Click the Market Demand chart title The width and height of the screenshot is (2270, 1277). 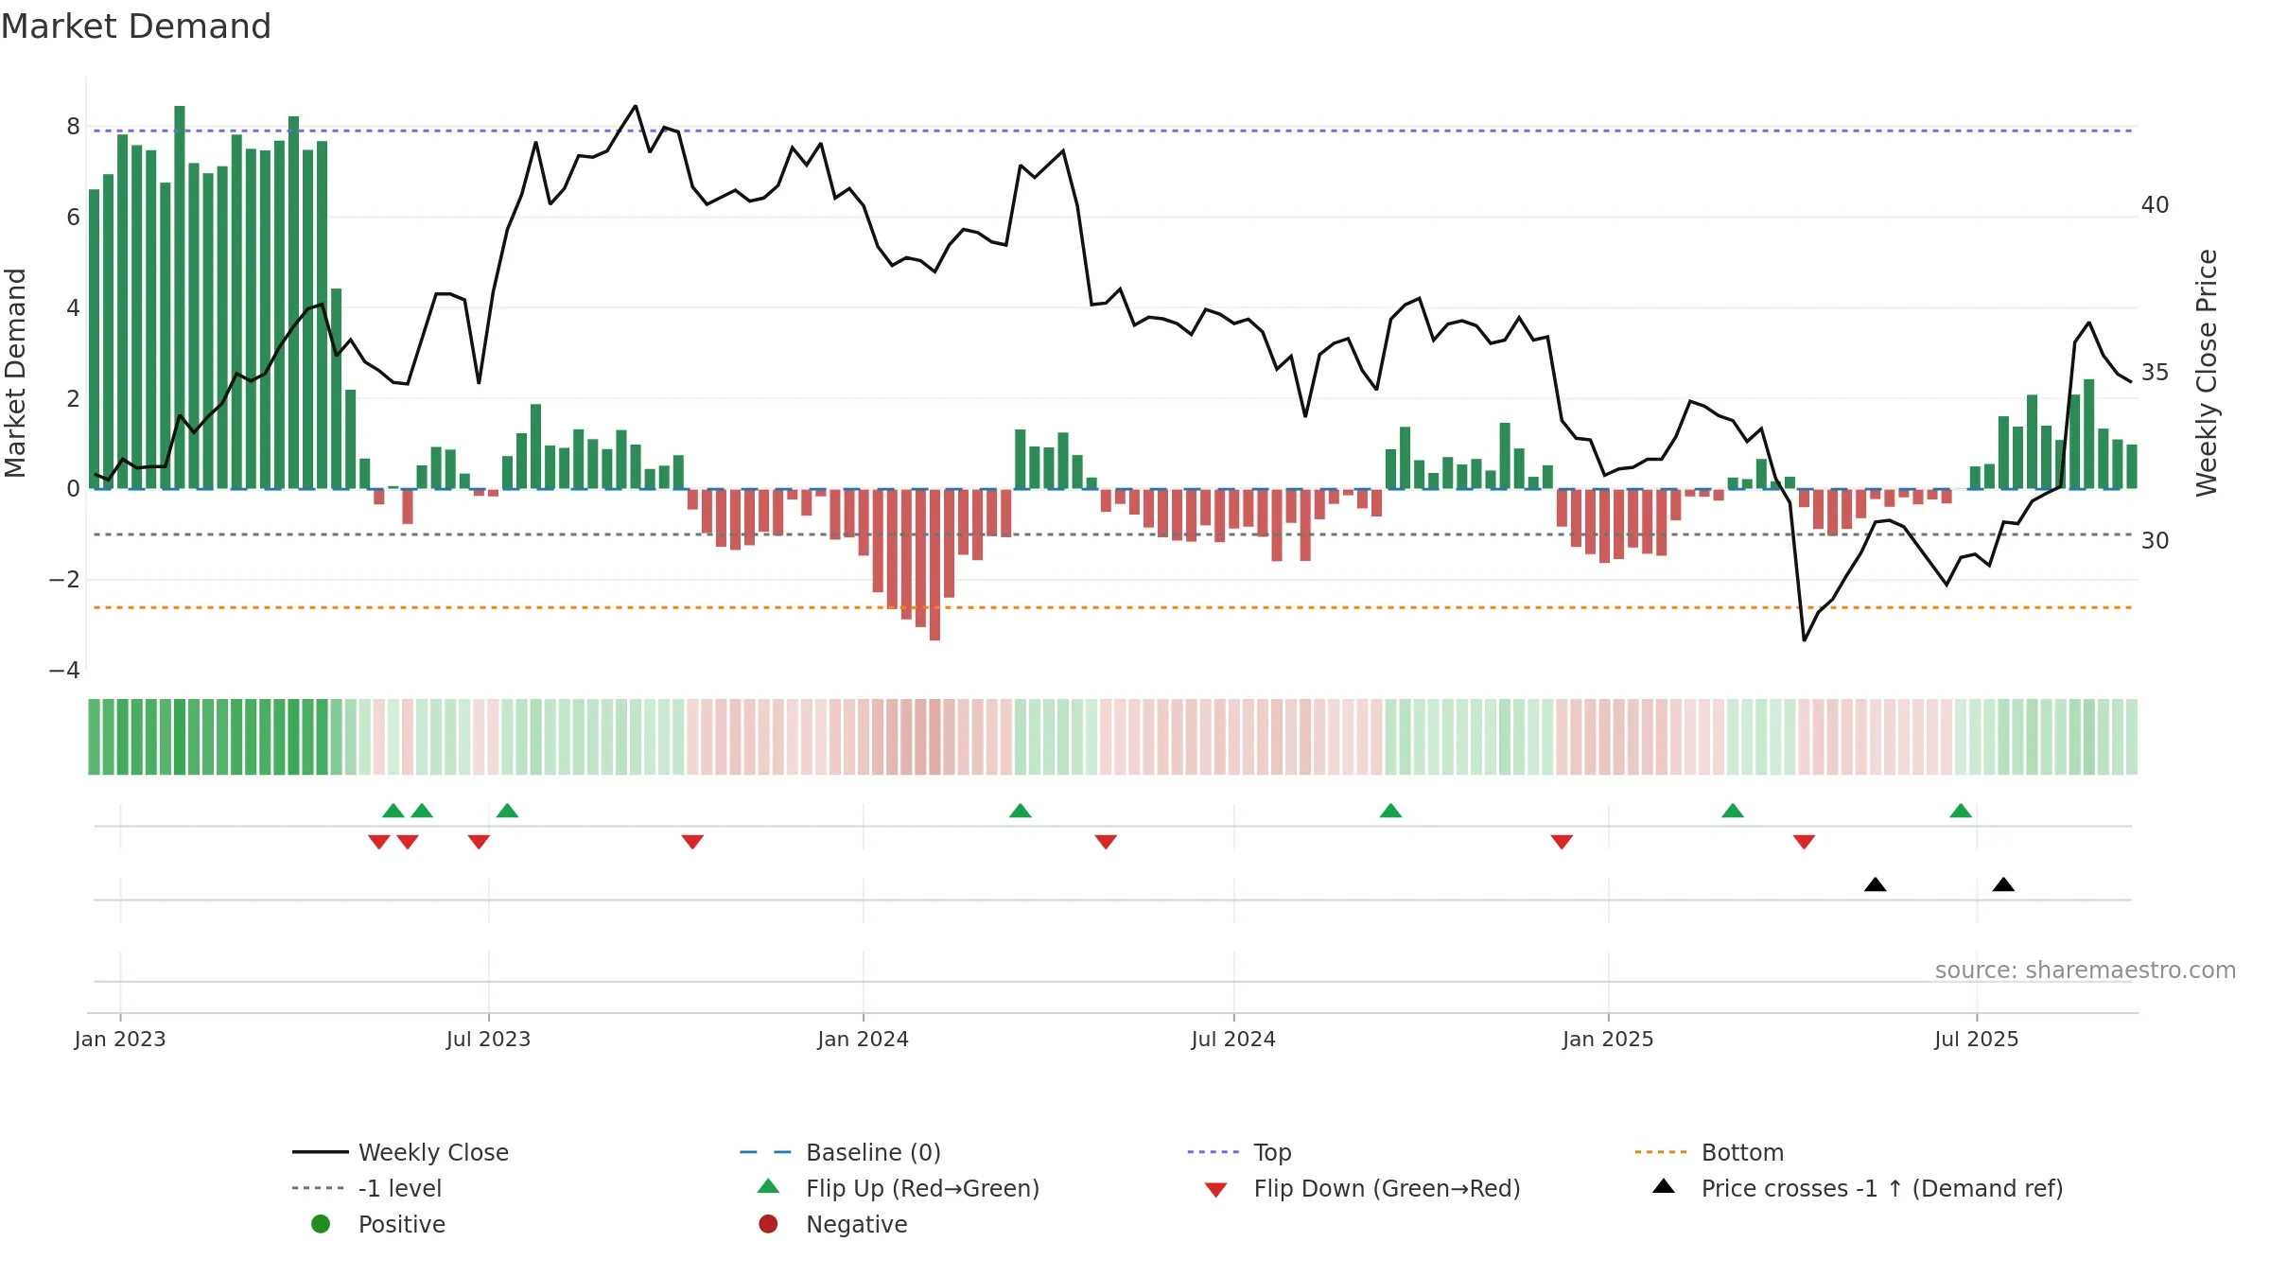click(x=136, y=26)
